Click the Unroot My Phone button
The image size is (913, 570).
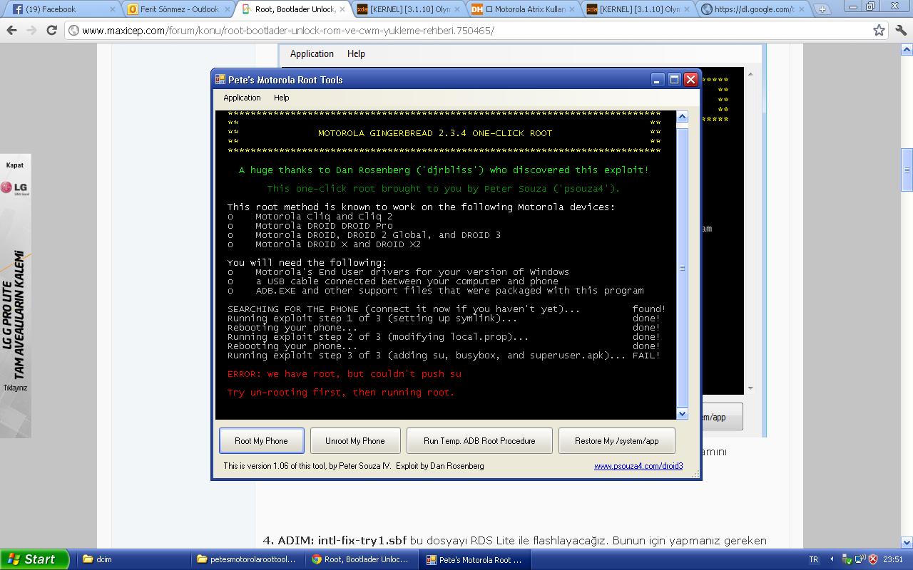pos(355,440)
